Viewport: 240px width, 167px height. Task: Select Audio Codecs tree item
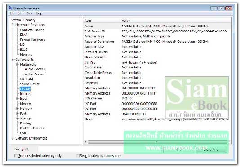(x=35, y=69)
